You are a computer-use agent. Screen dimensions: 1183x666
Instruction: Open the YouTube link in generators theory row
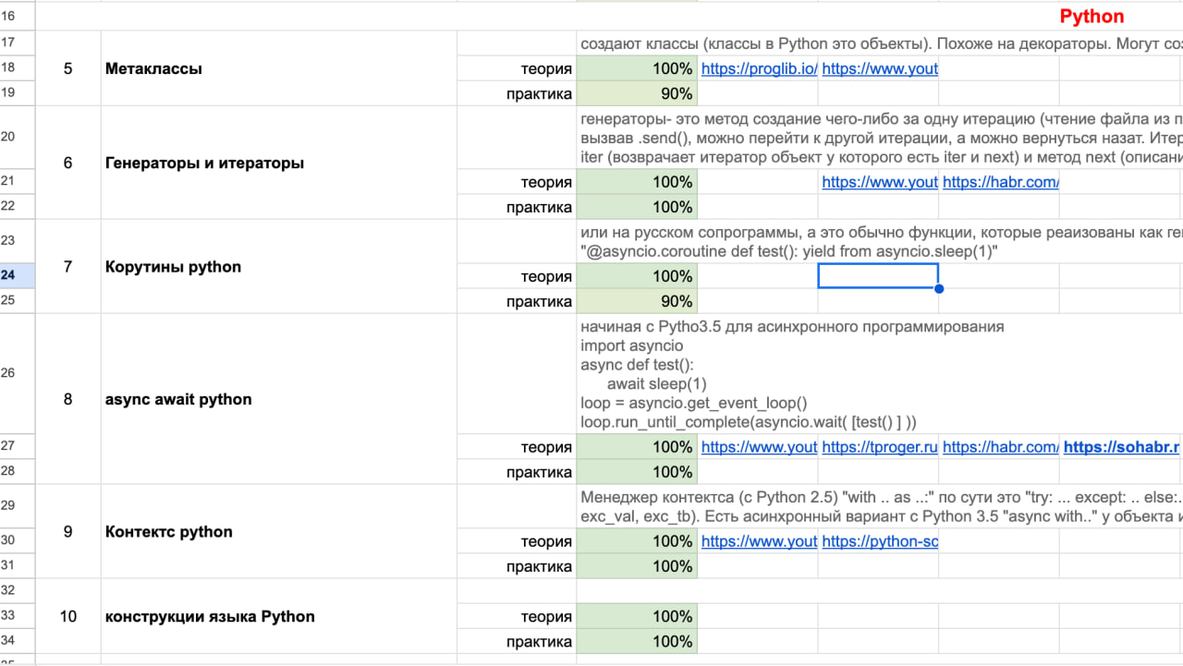879,182
